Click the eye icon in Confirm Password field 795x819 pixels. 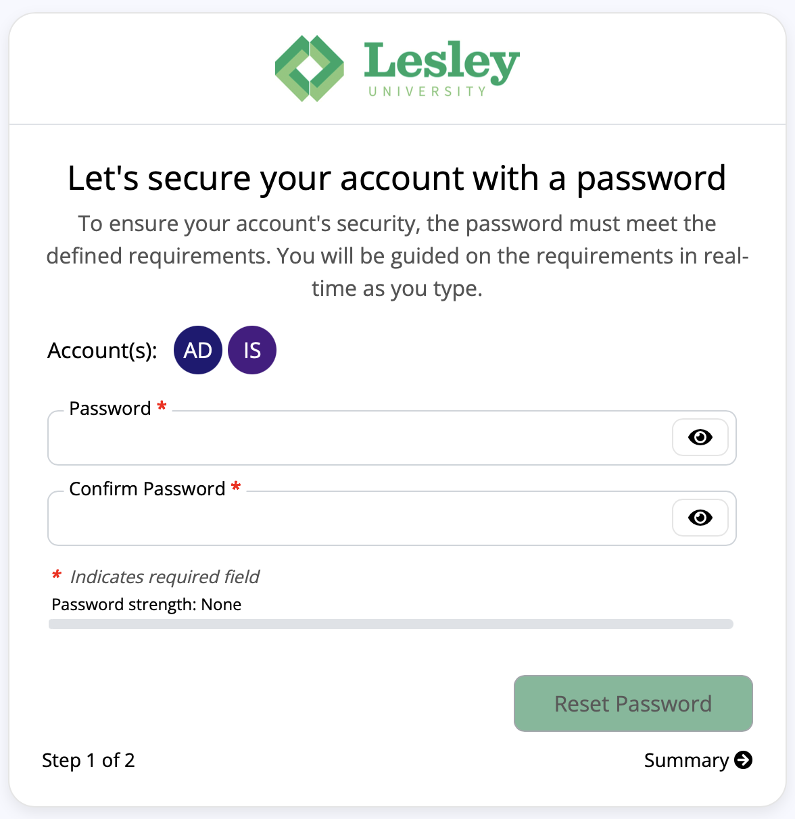(x=700, y=518)
